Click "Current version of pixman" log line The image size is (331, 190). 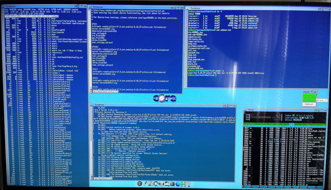123,127
